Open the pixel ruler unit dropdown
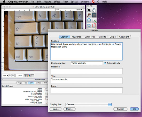The width and height of the screenshot is (142, 117). pyautogui.click(x=79, y=10)
